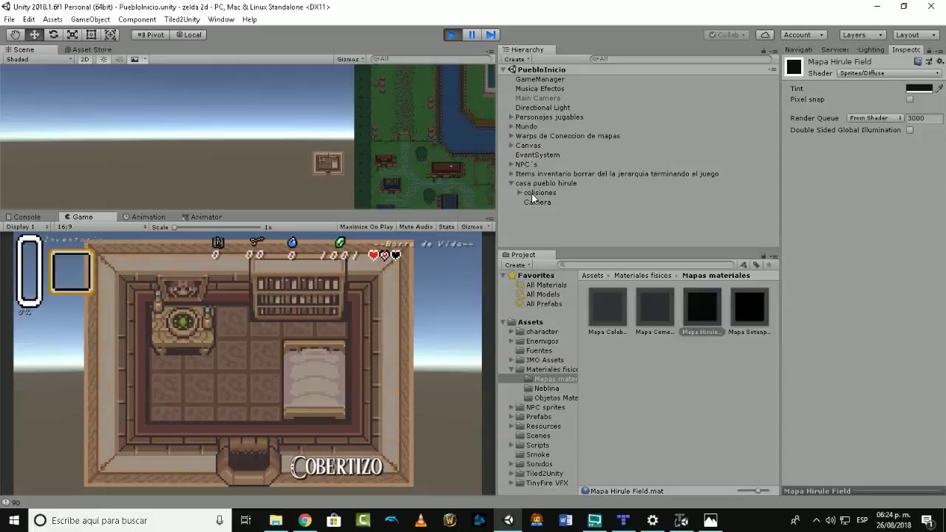Open the Layout dropdown
Screen dimensions: 946x532
[915, 35]
